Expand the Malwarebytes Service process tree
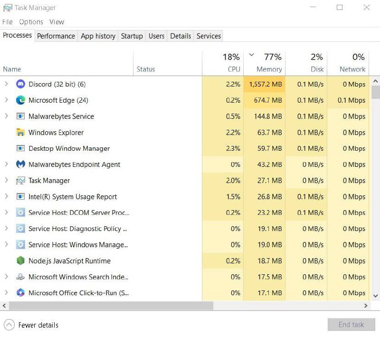This screenshot has width=380, height=338. coord(6,116)
